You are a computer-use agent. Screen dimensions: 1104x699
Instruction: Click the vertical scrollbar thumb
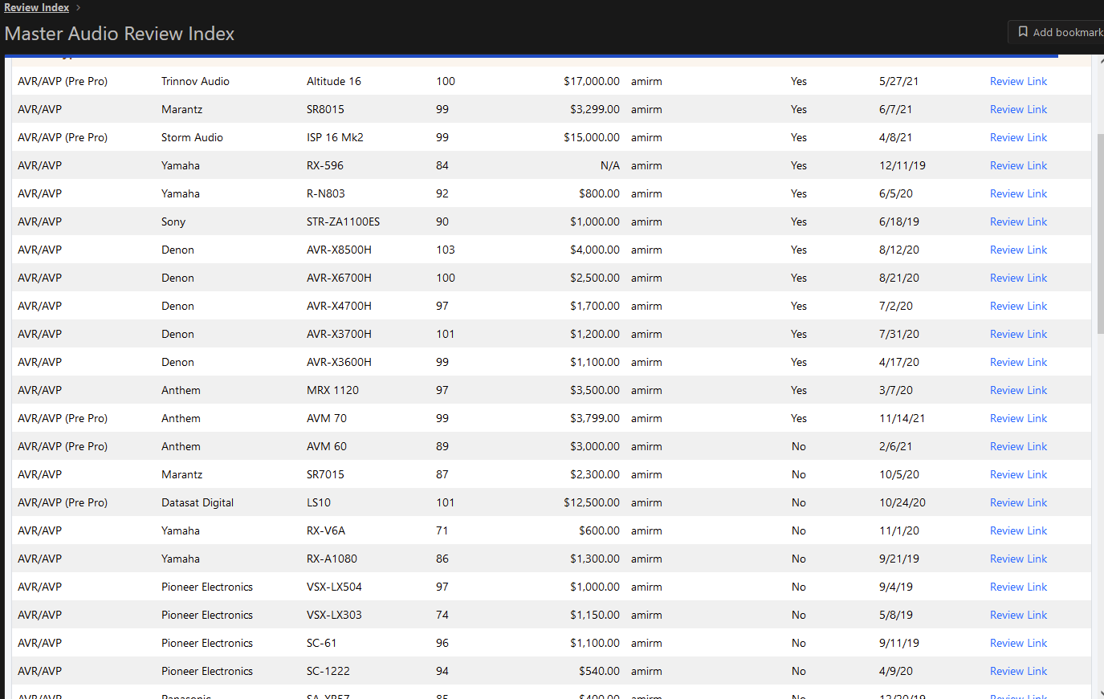coord(1100,233)
